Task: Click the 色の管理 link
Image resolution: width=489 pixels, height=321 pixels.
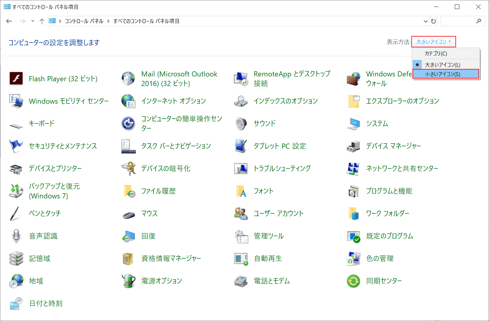Action: [380, 258]
